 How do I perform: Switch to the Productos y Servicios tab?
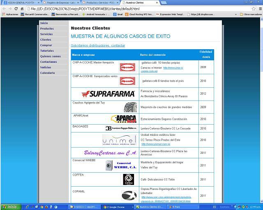pyautogui.click(x=101, y=3)
